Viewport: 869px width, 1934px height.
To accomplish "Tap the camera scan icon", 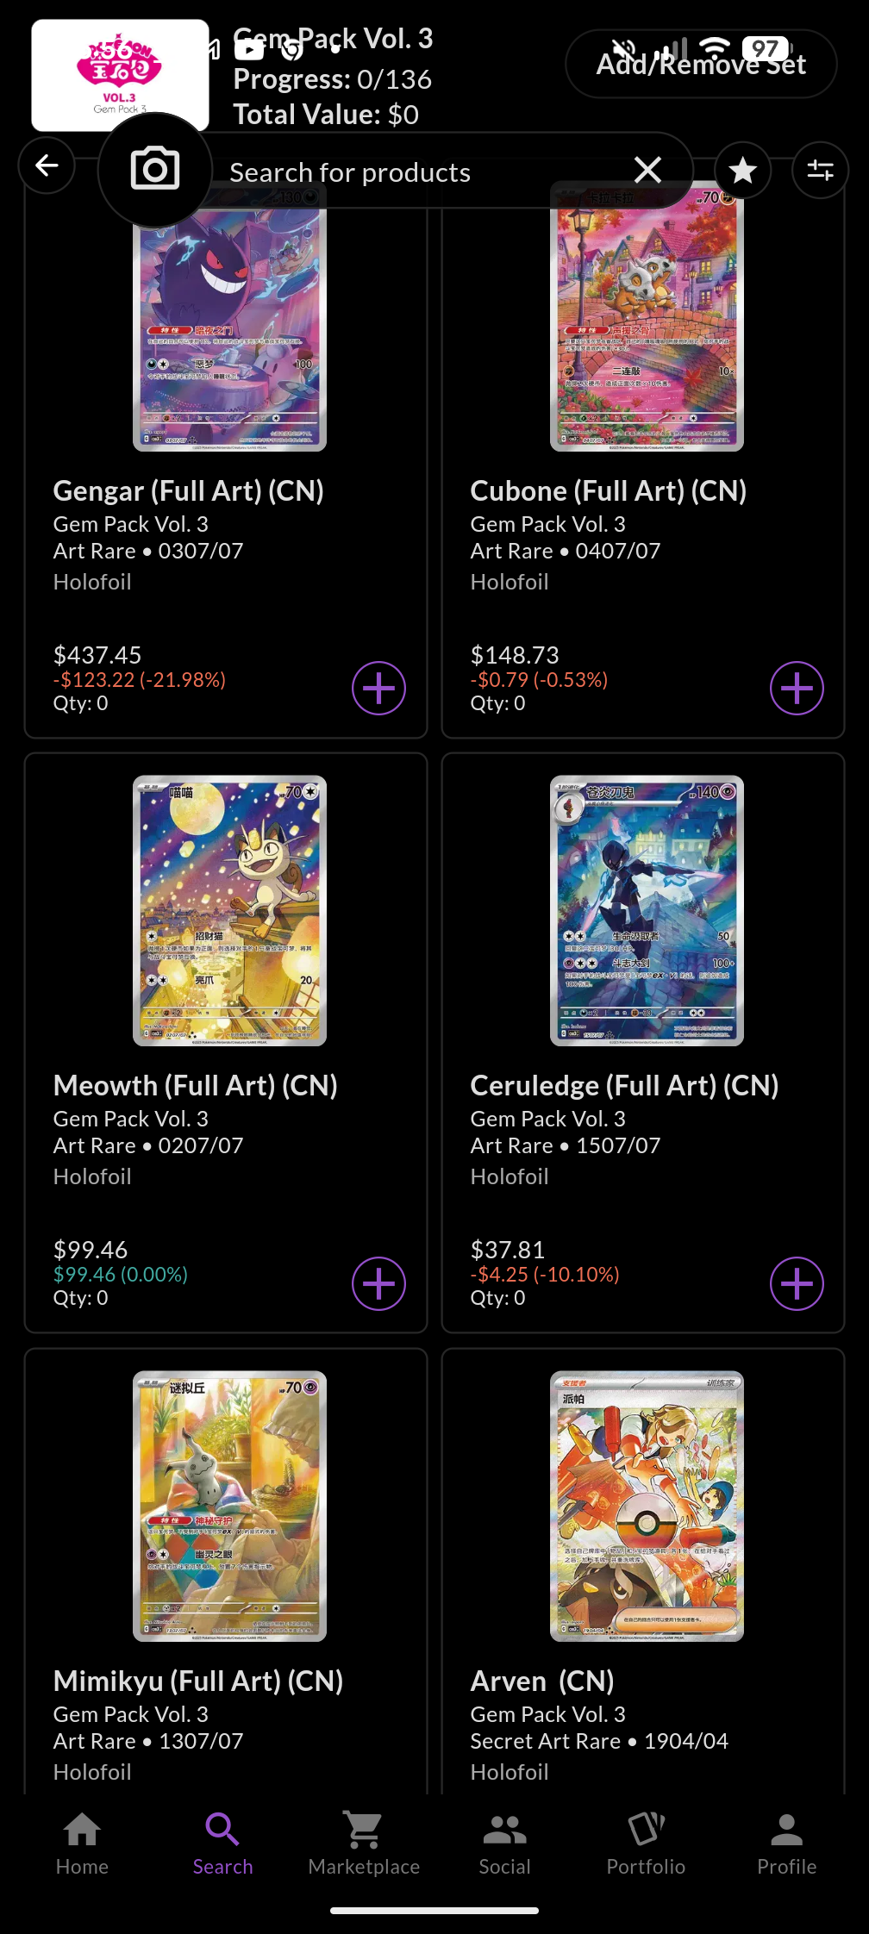I will (155, 170).
